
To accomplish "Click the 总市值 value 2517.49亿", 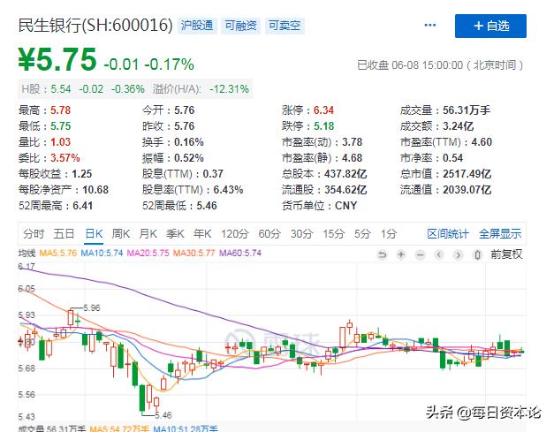I will coord(467,174).
